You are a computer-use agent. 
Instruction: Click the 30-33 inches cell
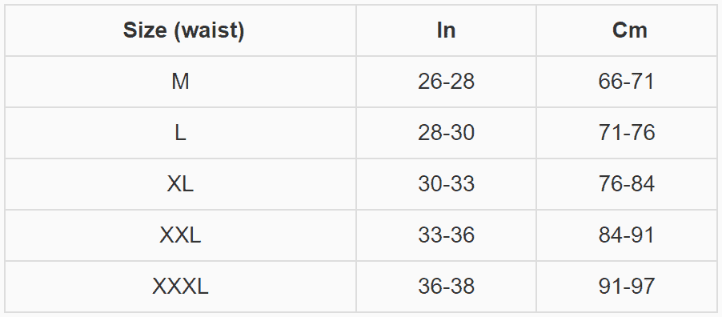pos(446,184)
